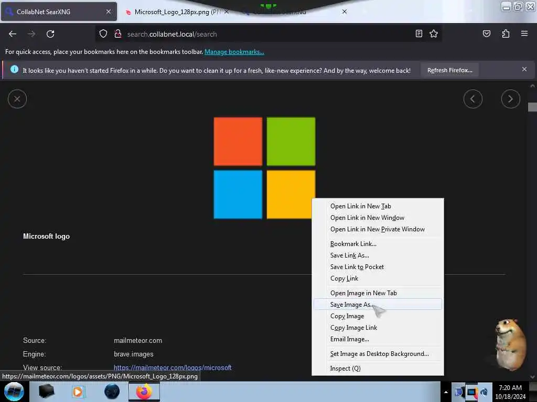Image resolution: width=537 pixels, height=402 pixels.
Task: Toggle reader view icon in address bar
Action: click(x=418, y=33)
